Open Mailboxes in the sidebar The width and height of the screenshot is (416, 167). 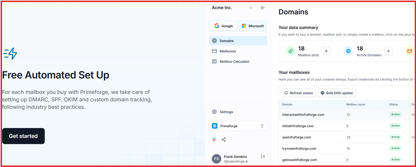[x=238, y=51]
